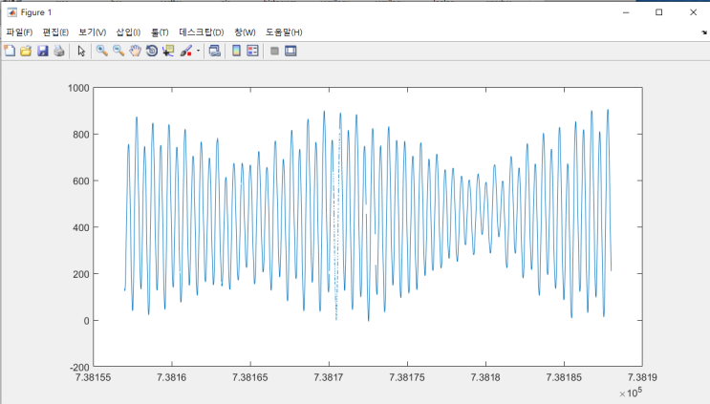Click the Link Plot icon
This screenshot has height=404, width=710.
pyautogui.click(x=215, y=51)
